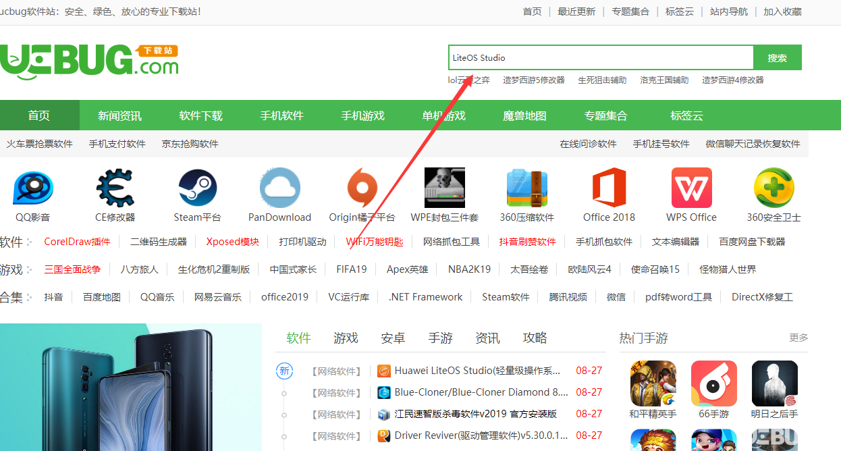Click 最近更新 in top bar

click(577, 11)
